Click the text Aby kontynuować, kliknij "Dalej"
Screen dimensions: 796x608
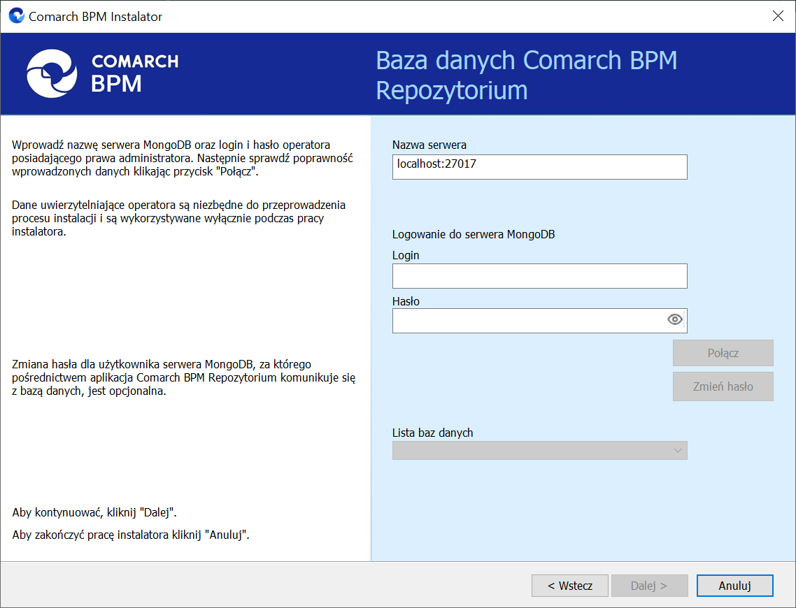pos(94,512)
